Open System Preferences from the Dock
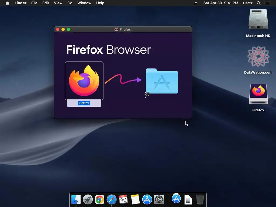 pyautogui.click(x=159, y=199)
